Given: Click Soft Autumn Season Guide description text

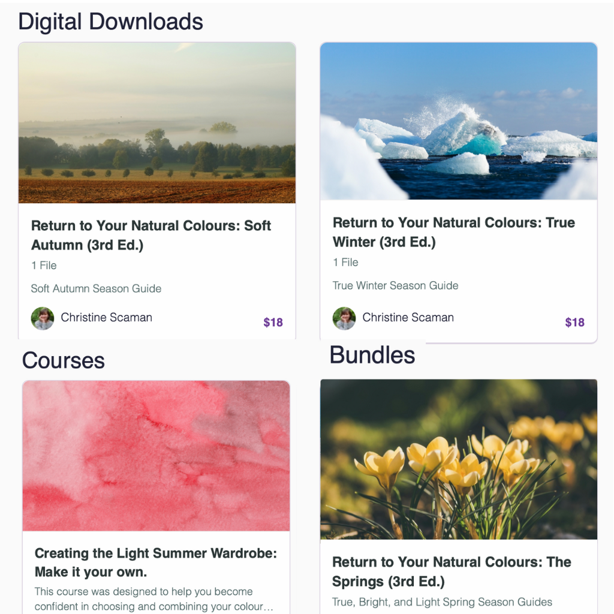Looking at the screenshot, I should point(96,288).
